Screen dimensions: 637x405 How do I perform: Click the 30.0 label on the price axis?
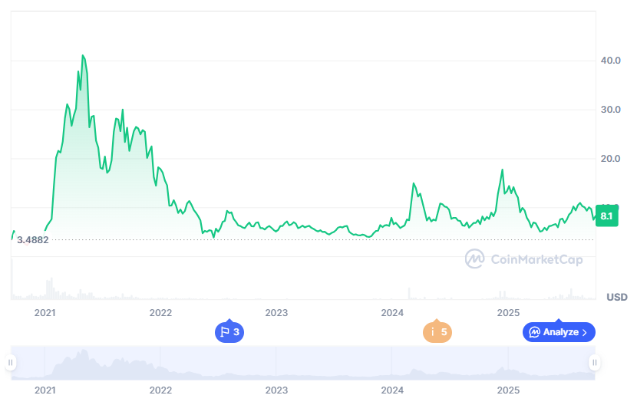611,110
